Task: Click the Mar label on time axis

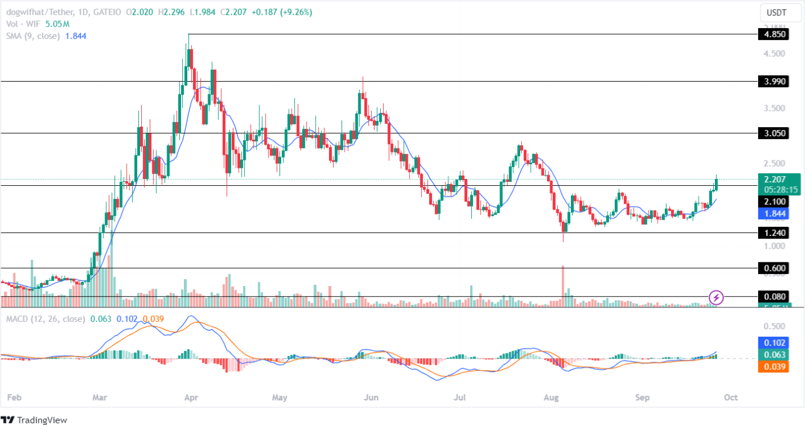Action: tap(100, 397)
